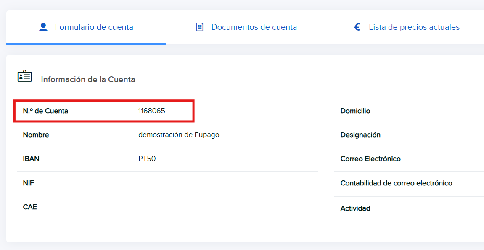Switch to the Formulario de cuenta tab
This screenshot has width=484, height=250.
94,27
